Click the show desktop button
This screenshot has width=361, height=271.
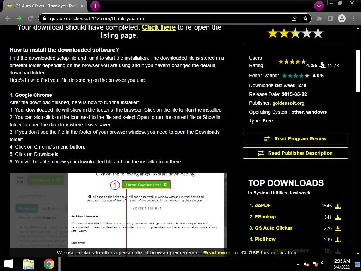point(358,264)
